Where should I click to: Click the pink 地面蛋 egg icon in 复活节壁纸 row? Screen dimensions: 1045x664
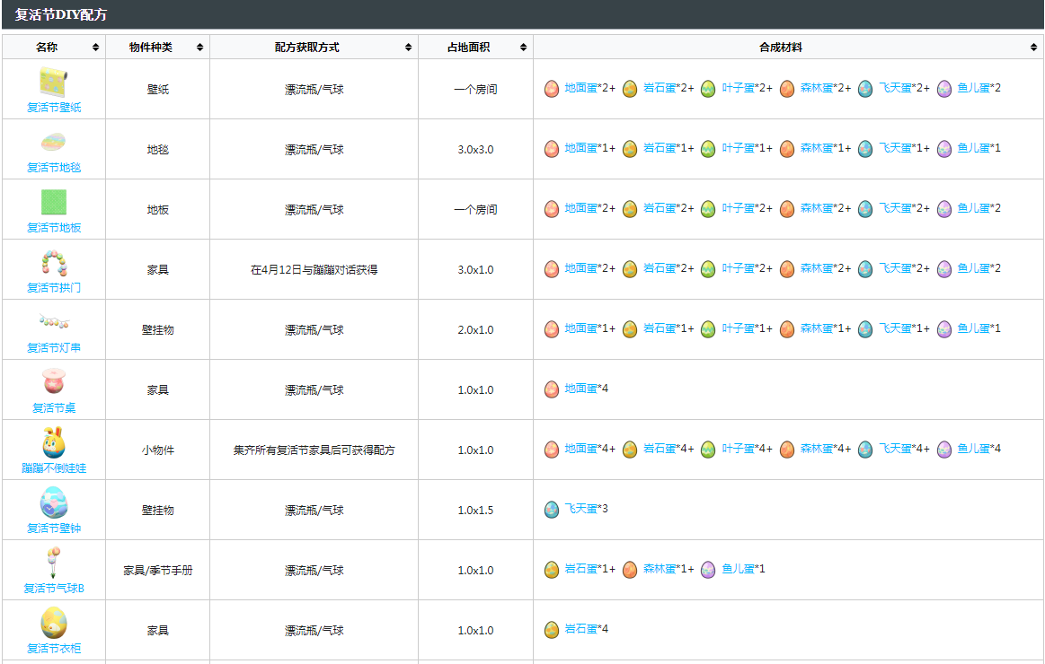[551, 89]
